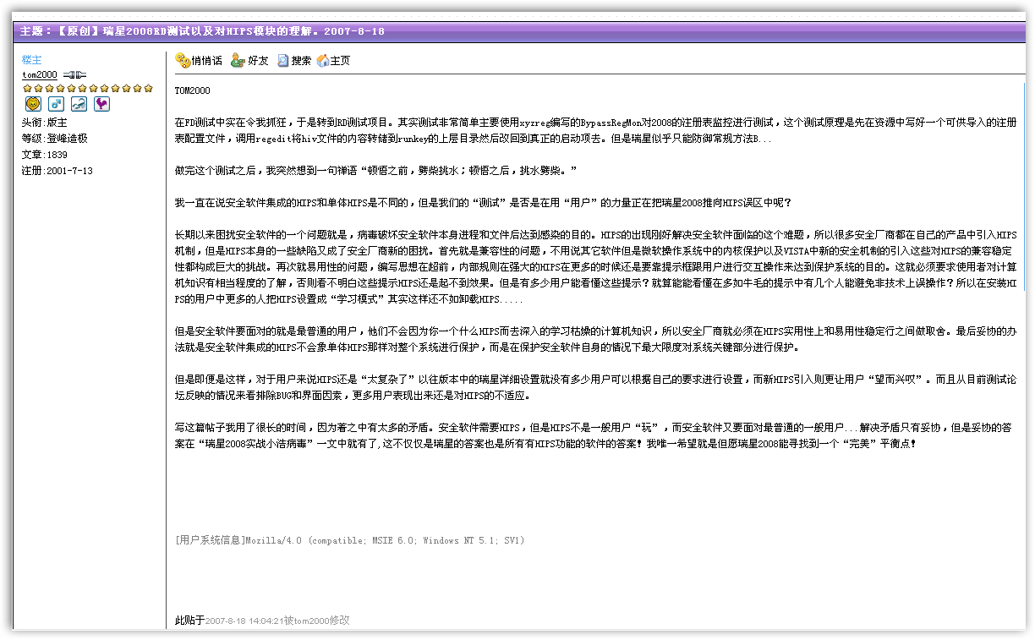The height and width of the screenshot is (640, 1035).
Task: Click the 注册:2001-7-13 registration date line
Action: pyautogui.click(x=57, y=171)
